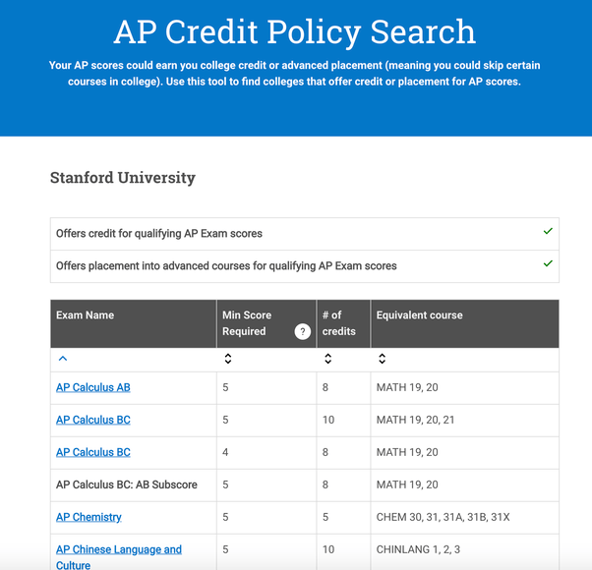Click the CHEM 30, 31, 31A, 31B, 31X cell
The width and height of the screenshot is (592, 570).
pyautogui.click(x=443, y=517)
